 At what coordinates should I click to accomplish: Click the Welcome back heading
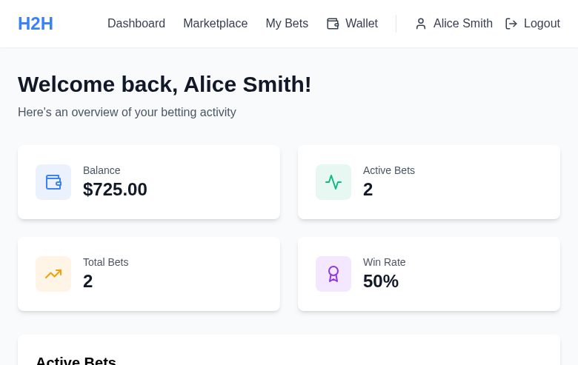tap(165, 84)
